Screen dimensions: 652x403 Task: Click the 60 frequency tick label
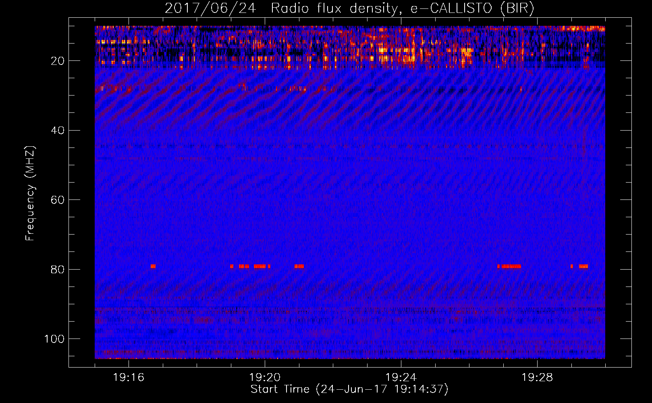pyautogui.click(x=58, y=200)
